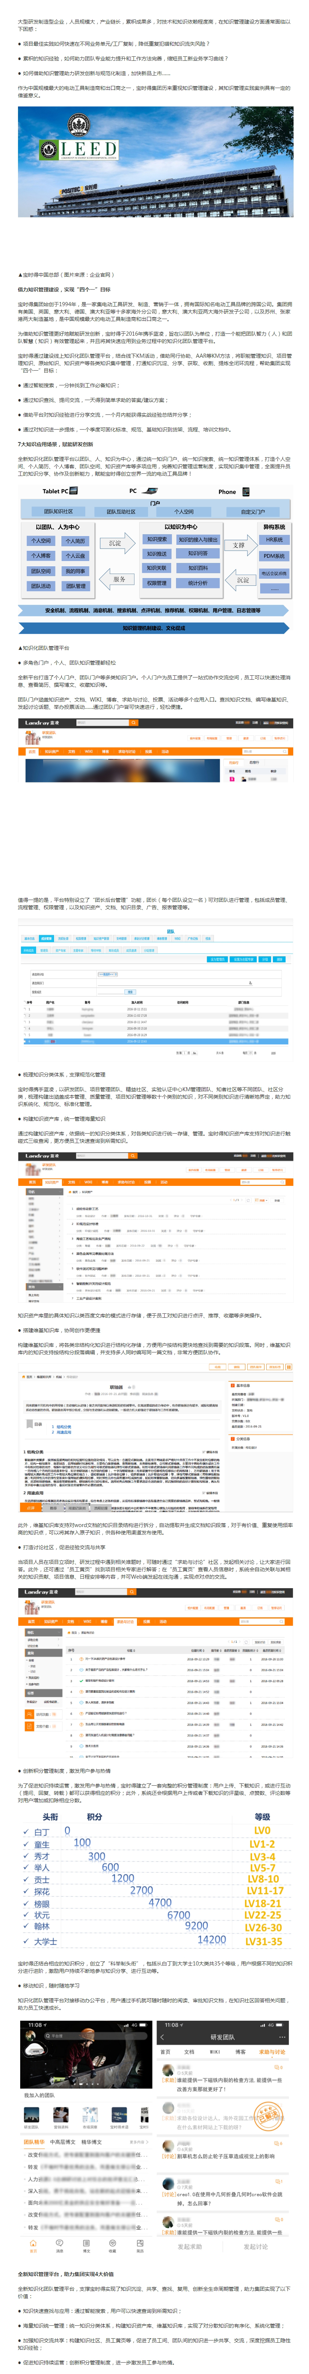Click the 头衔 column header

click(51, 1817)
